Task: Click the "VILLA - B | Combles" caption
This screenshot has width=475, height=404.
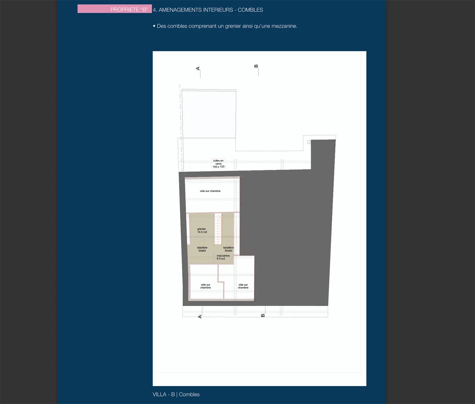Action: click(x=176, y=394)
